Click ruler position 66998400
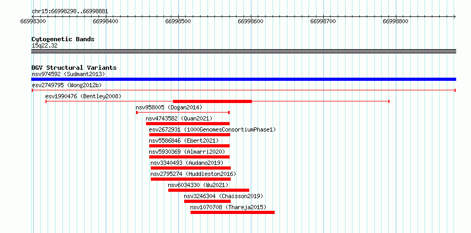This screenshot has height=233, width=471. [x=105, y=21]
